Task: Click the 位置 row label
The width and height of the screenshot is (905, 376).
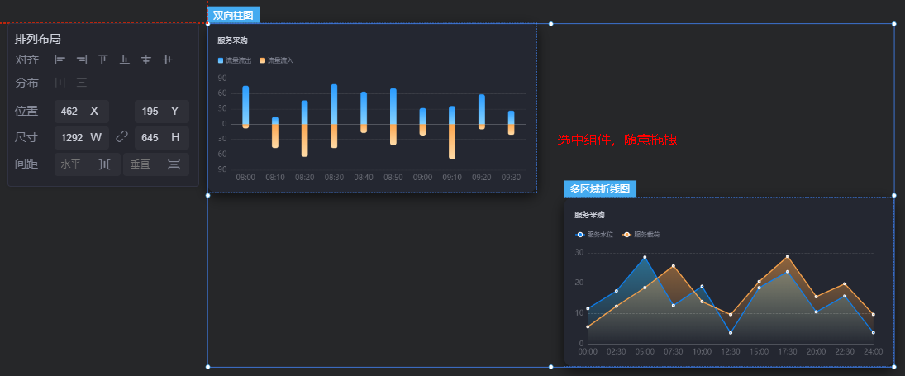Action: (26, 112)
